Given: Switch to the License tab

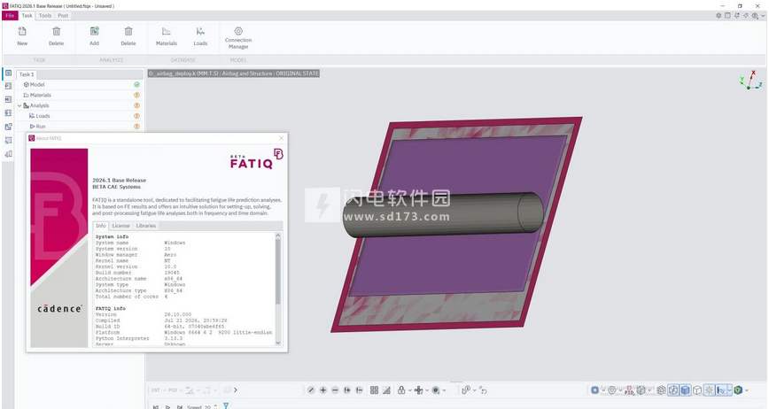Looking at the screenshot, I should 120,226.
